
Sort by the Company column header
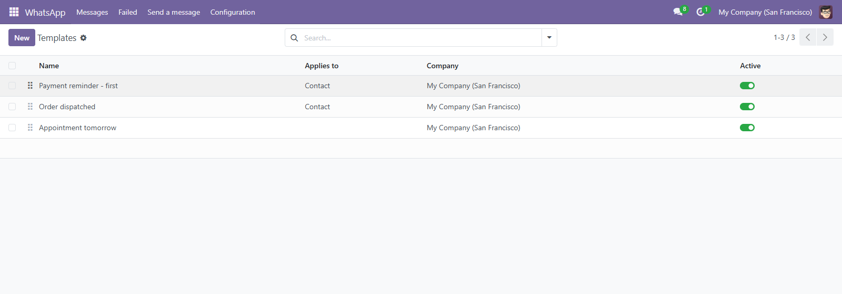[443, 66]
